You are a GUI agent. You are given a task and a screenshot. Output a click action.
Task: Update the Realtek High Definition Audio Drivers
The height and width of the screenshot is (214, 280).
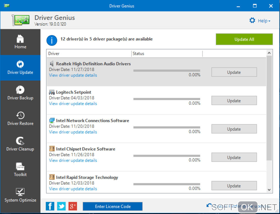pos(234,72)
